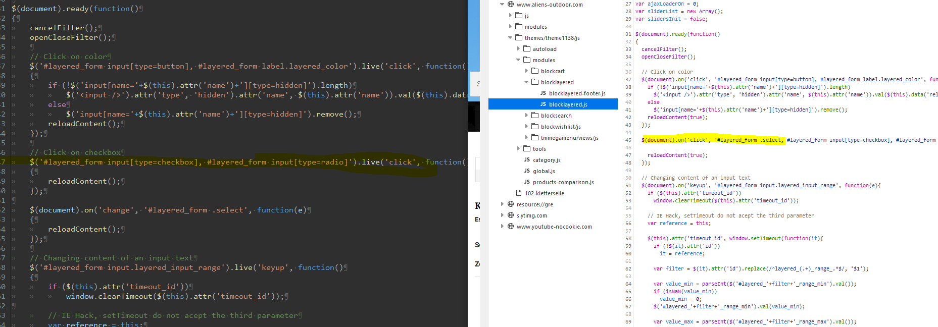Click the www.aliens-outdoor.com domain label
938x327 pixels.
point(550,5)
